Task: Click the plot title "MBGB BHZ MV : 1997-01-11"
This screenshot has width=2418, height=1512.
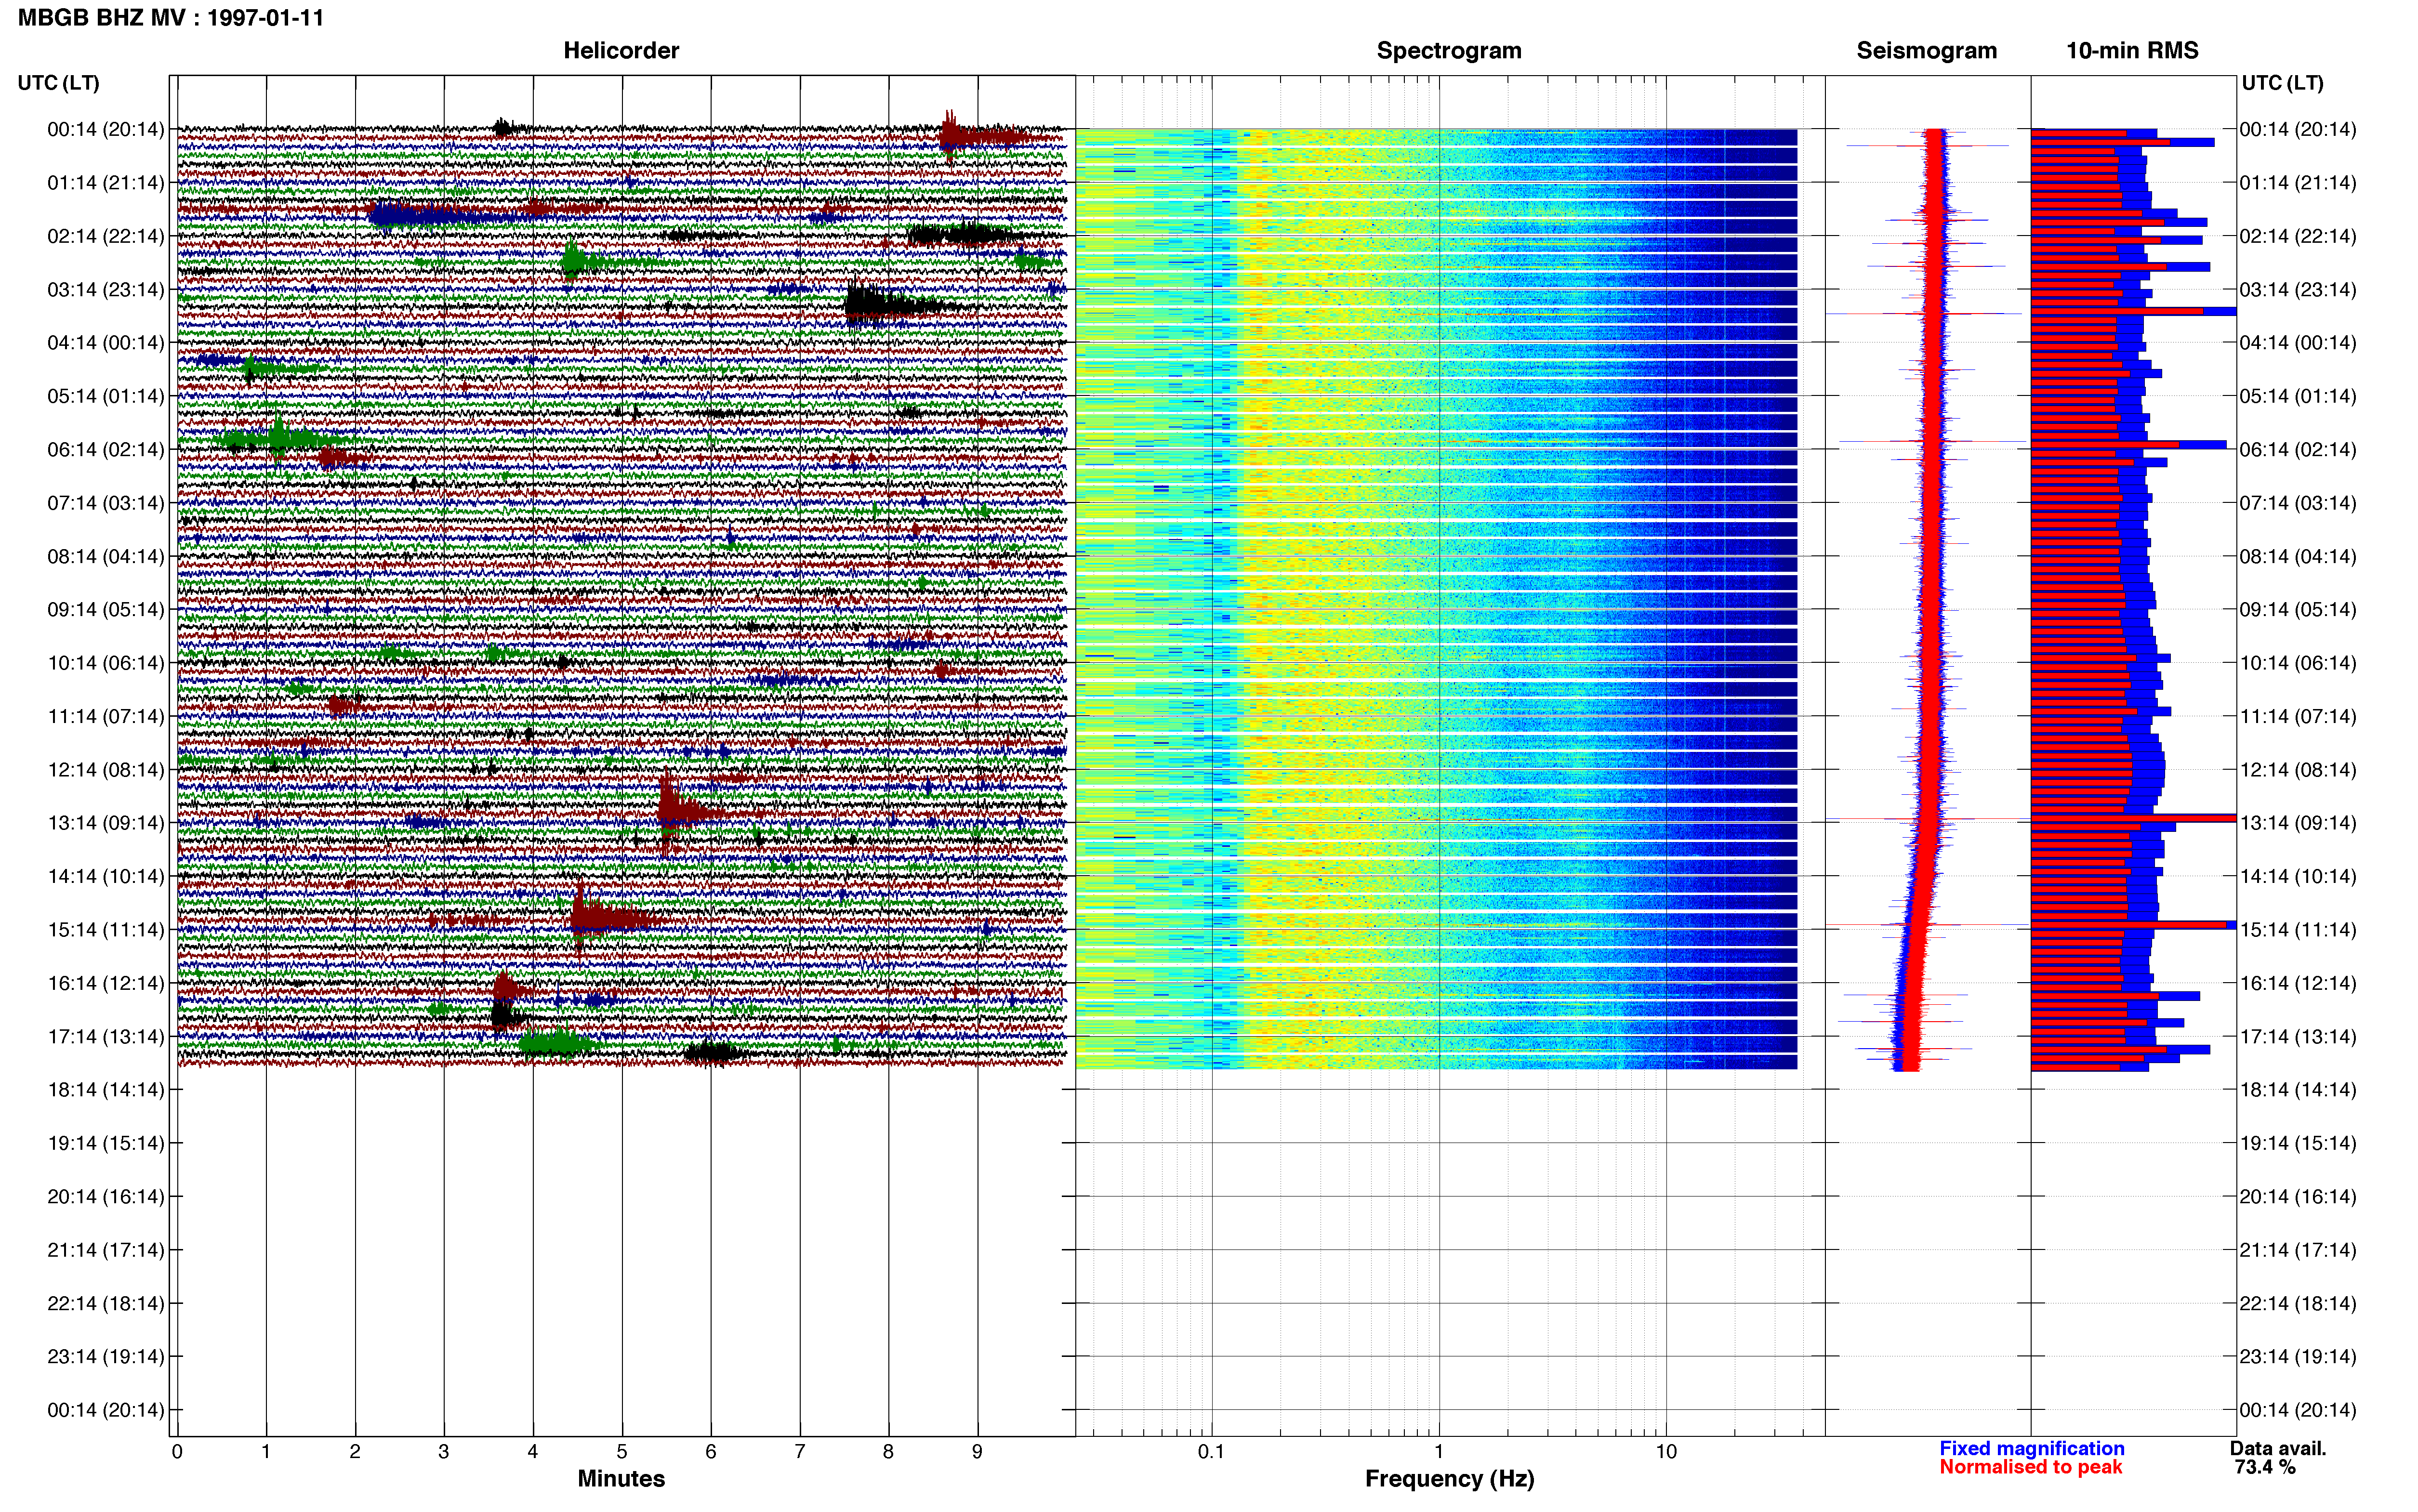Action: [171, 18]
